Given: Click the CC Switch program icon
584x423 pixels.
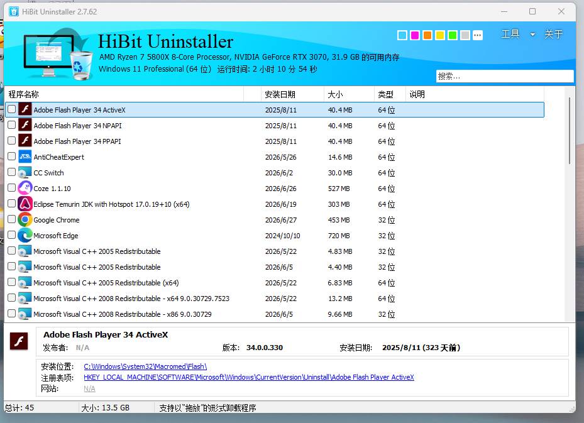Looking at the screenshot, I should click(25, 172).
